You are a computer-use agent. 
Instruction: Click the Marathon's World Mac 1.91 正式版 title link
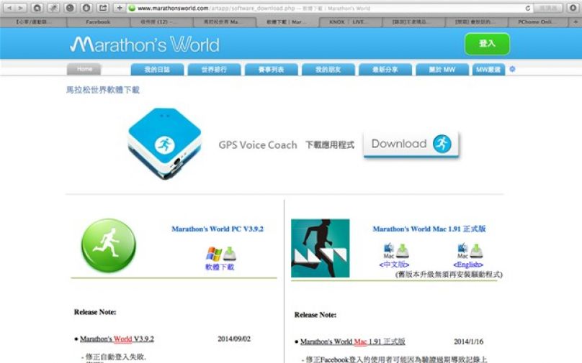(429, 229)
